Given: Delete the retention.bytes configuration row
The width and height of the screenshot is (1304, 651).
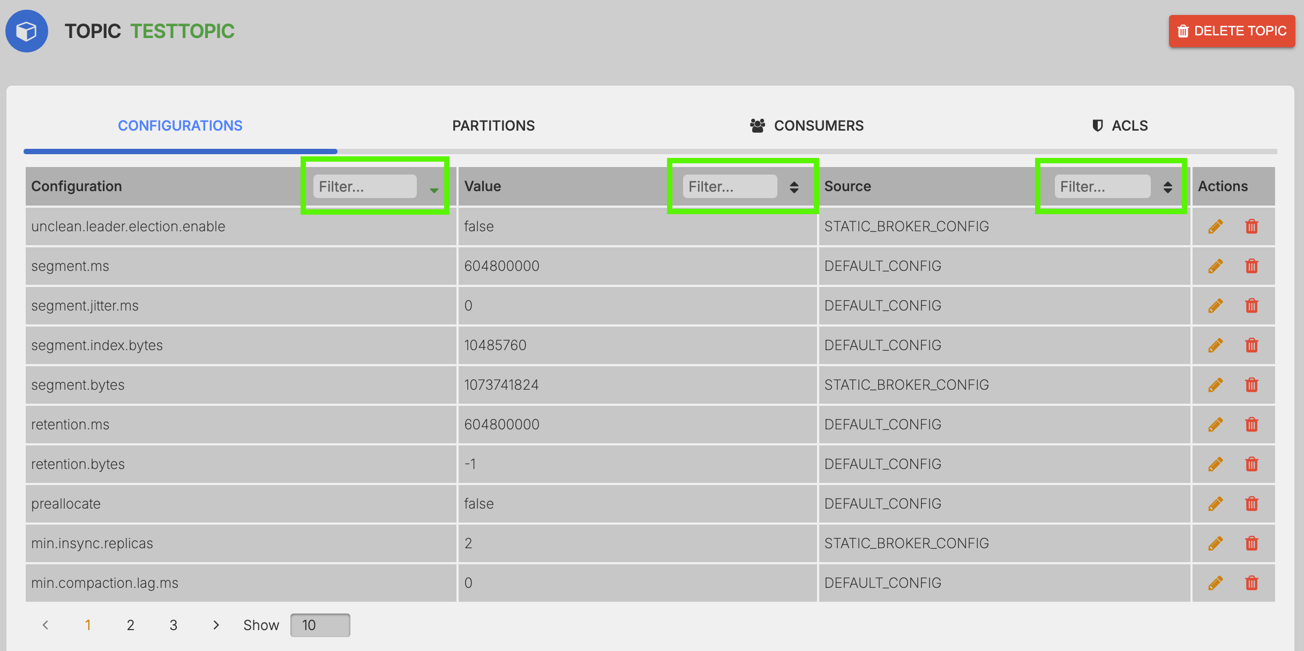Looking at the screenshot, I should click(1251, 464).
